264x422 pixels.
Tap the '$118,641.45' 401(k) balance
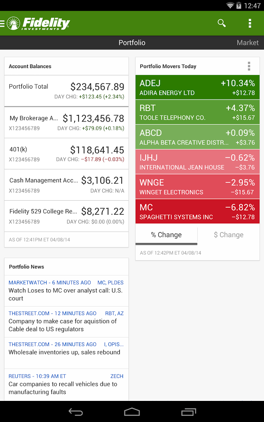click(x=97, y=150)
